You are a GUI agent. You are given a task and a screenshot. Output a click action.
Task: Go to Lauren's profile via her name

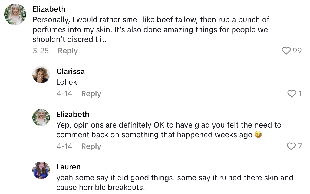[68, 167]
